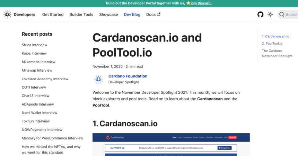The image size is (298, 156).
Task: Toggle light/dark mode sun icon
Action: (x=270, y=15)
